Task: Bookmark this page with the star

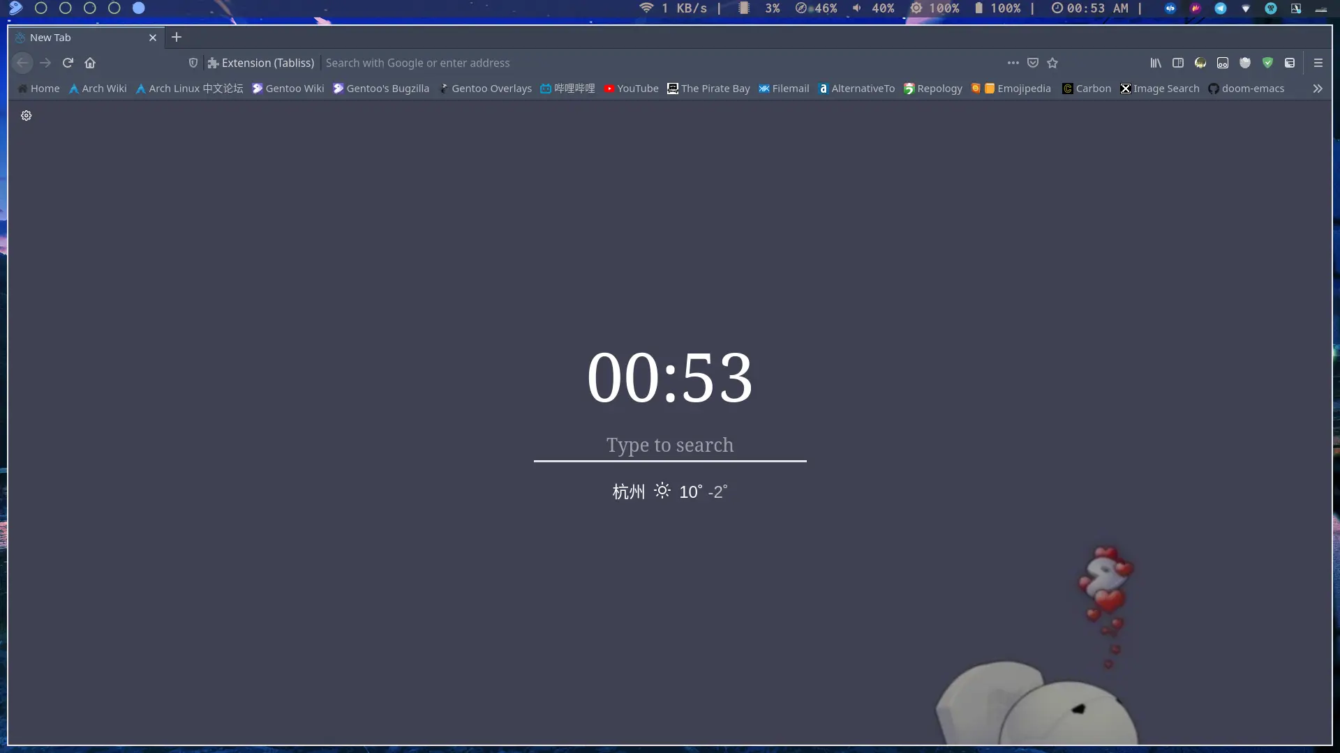Action: point(1052,63)
